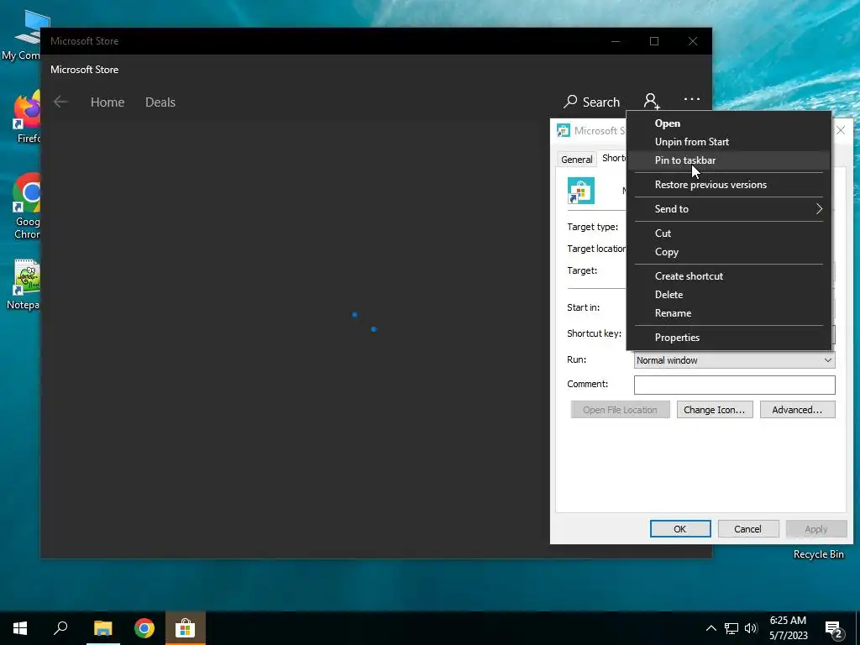Choose Delete in the context menu

click(728, 295)
